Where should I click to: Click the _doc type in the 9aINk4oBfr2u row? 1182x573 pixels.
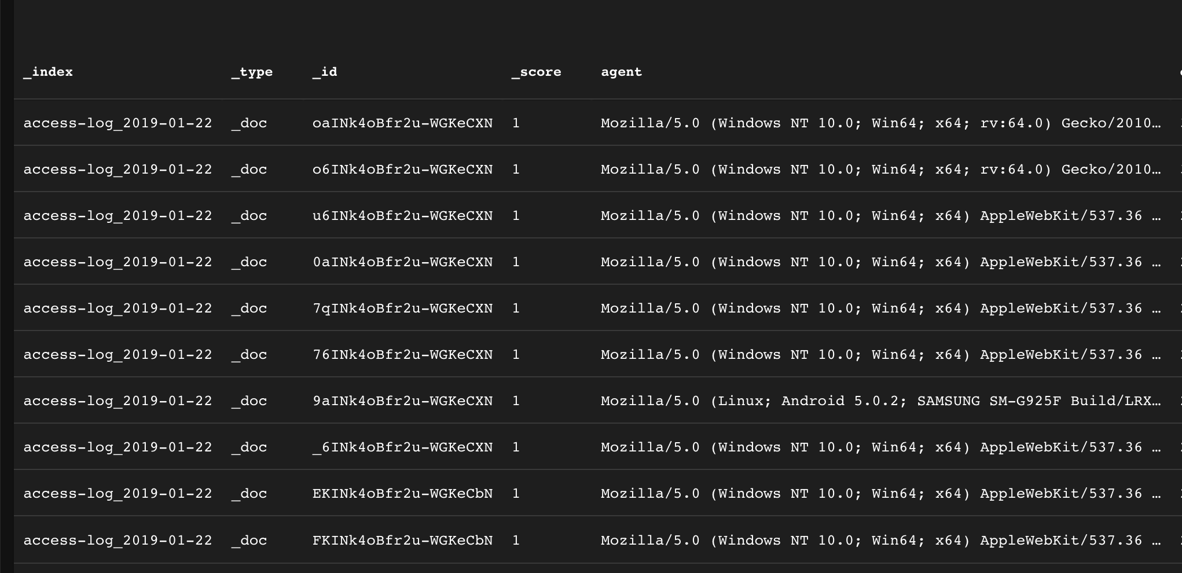tap(249, 401)
